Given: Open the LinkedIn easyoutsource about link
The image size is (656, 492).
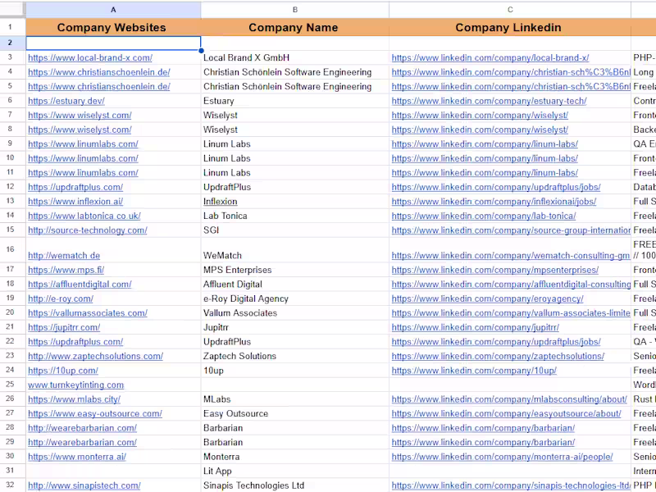Looking at the screenshot, I should 506,413.
